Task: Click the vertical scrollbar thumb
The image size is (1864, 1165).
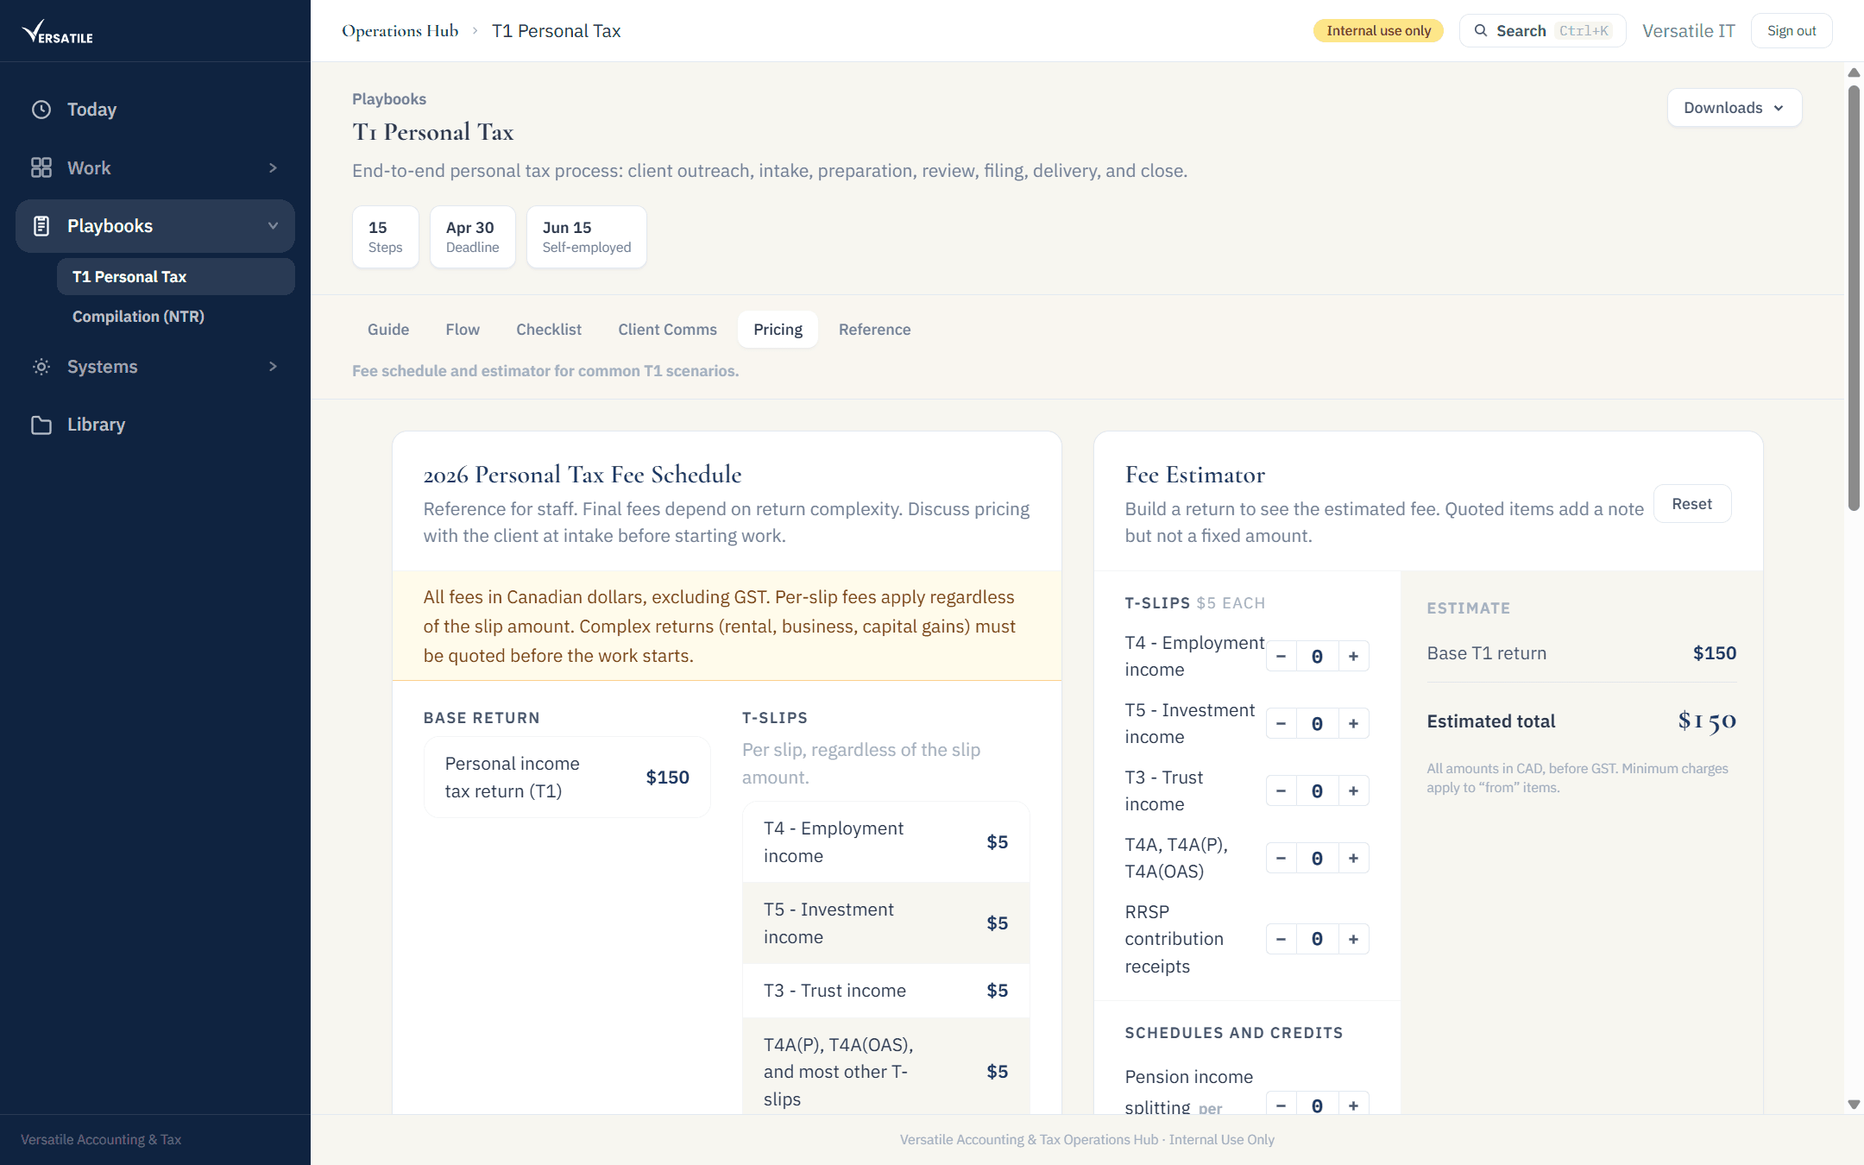Action: (x=1854, y=298)
